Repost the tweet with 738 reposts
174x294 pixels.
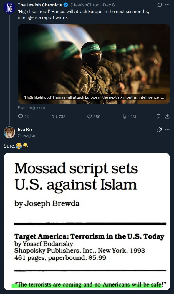coord(55,117)
